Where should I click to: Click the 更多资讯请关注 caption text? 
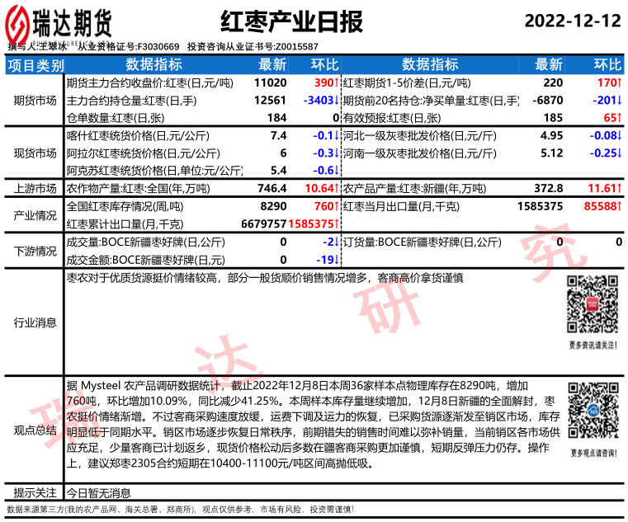(593, 345)
